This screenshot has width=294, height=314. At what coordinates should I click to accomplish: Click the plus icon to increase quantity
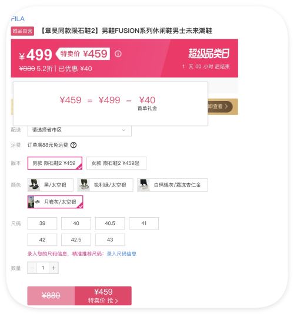point(54,268)
